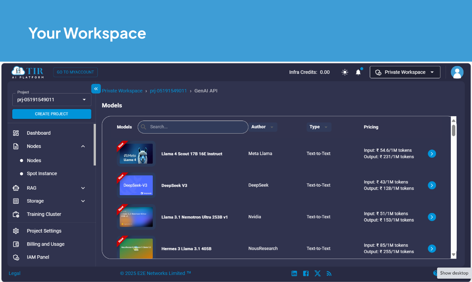The image size is (472, 282).
Task: Click the 'DeepSeek V3' model name
Action: [x=174, y=186]
